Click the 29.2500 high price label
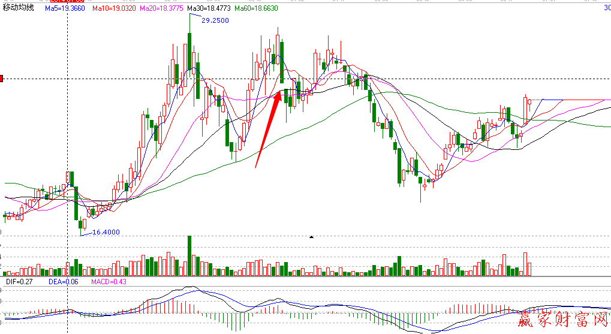The height and width of the screenshot is (334, 611). click(215, 20)
